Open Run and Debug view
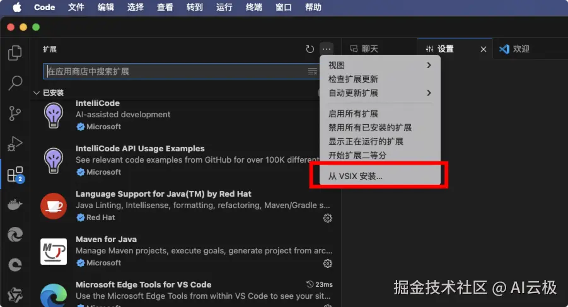The image size is (568, 307). click(x=15, y=144)
